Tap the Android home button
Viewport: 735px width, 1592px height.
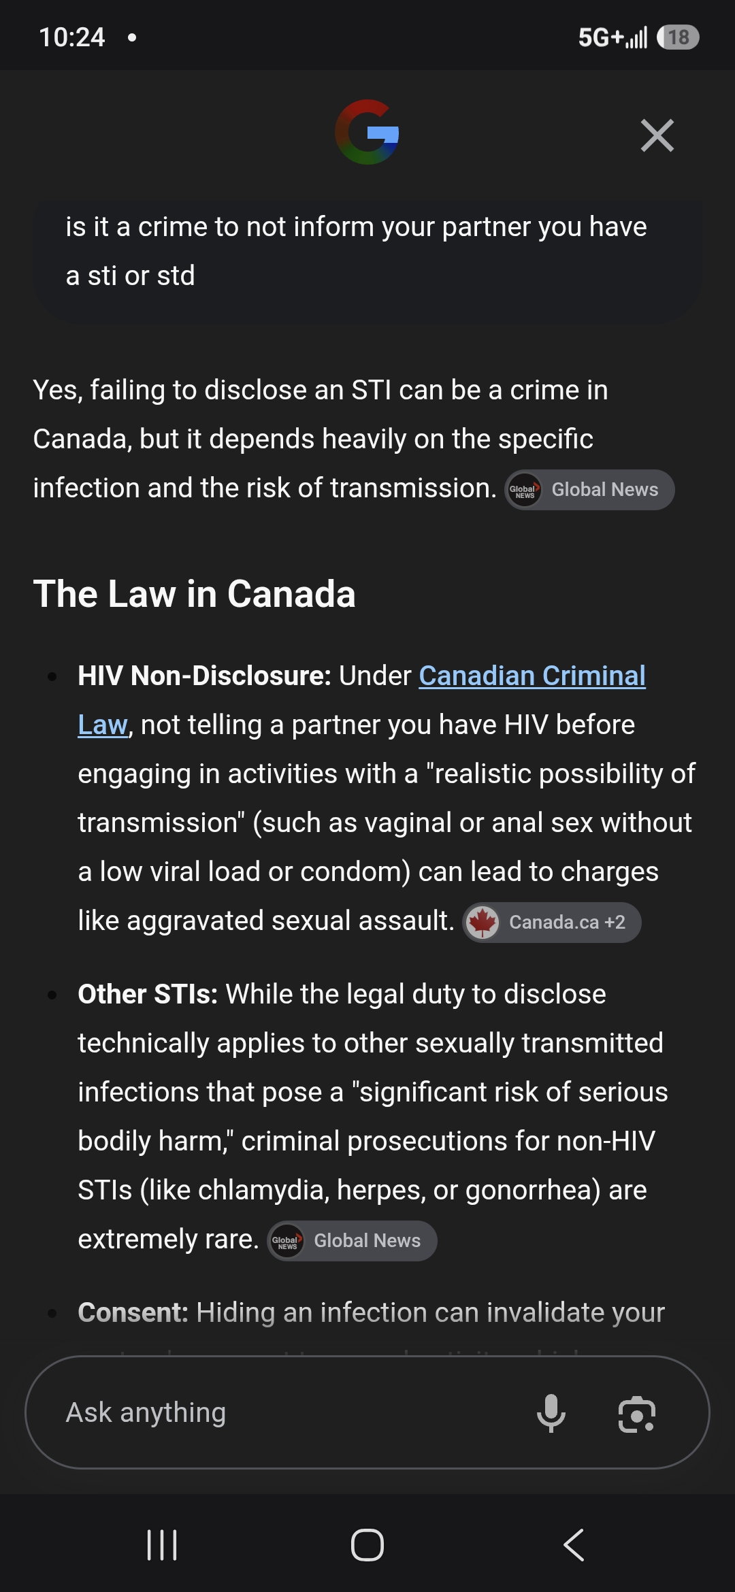click(x=367, y=1545)
